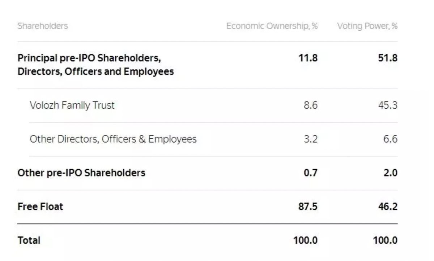Click Other pre-IPO Shareholders row label
The width and height of the screenshot is (434, 261).
pyautogui.click(x=81, y=173)
